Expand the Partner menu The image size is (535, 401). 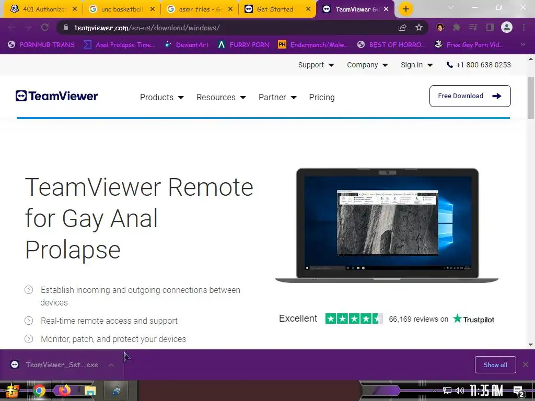(x=277, y=98)
